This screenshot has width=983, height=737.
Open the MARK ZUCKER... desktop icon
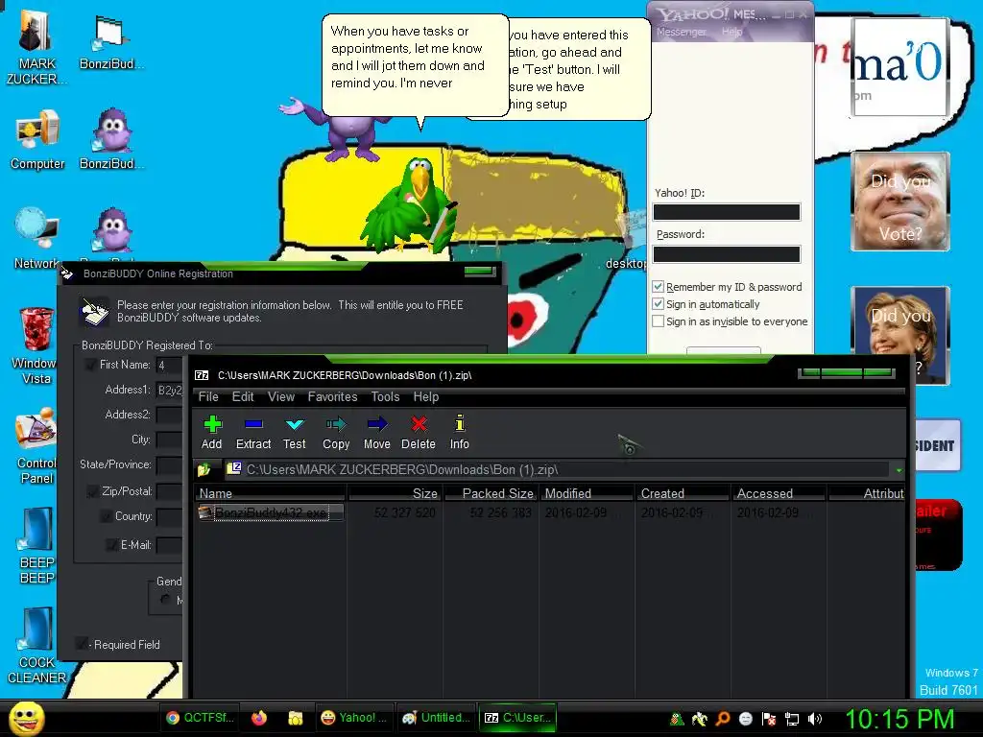tap(37, 46)
